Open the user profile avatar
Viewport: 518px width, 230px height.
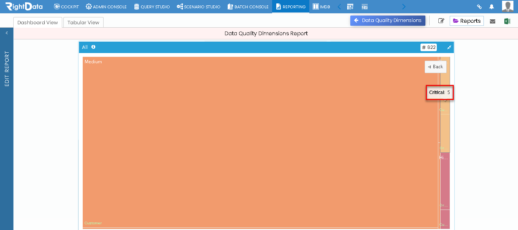coord(508,6)
